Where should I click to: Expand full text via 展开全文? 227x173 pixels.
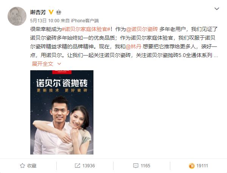(42, 64)
